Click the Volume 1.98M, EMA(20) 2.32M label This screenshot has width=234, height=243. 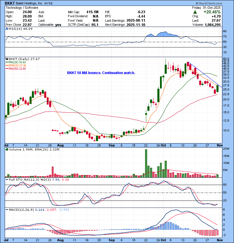point(34,150)
